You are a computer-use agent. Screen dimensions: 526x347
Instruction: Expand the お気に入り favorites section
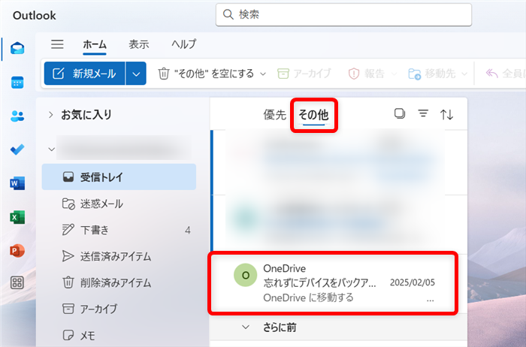(x=51, y=115)
